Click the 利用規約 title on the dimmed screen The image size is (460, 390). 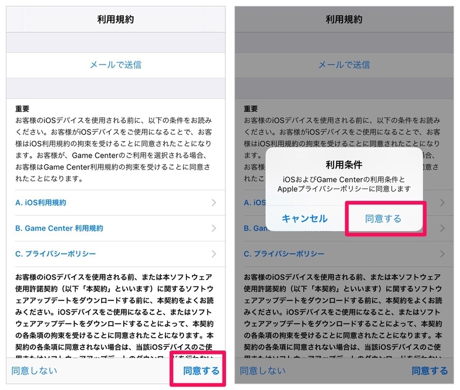344,20
